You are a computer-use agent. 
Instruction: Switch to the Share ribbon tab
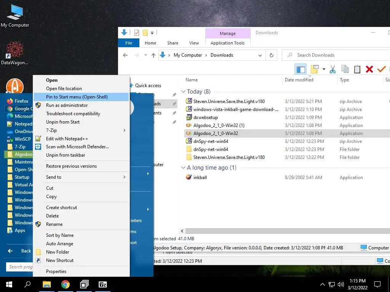(x=173, y=43)
